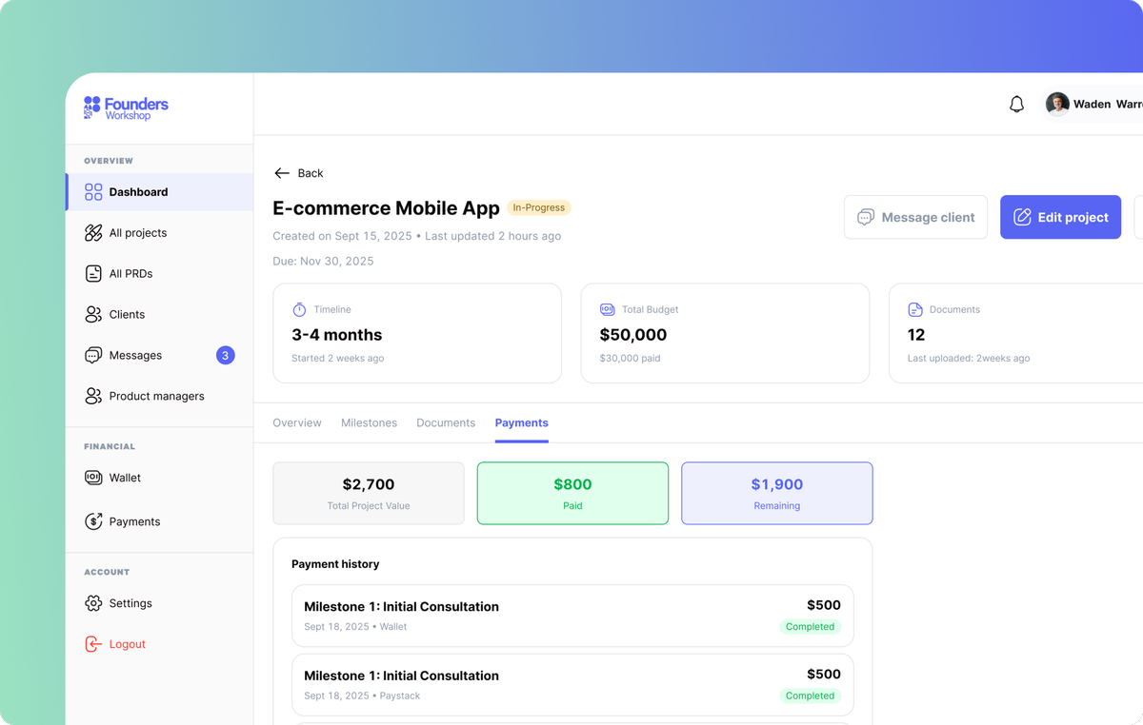Click the Edit project button
The height and width of the screenshot is (725, 1143).
pos(1060,217)
